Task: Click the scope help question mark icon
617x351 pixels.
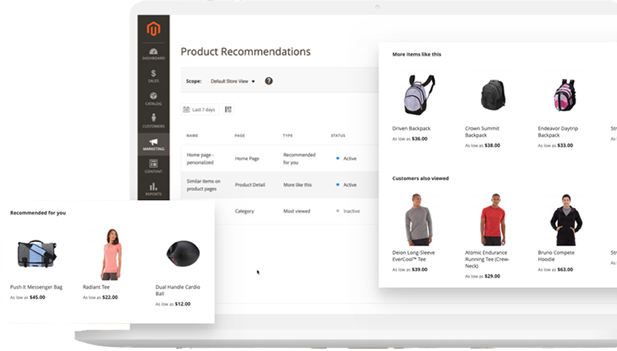Action: tap(269, 81)
